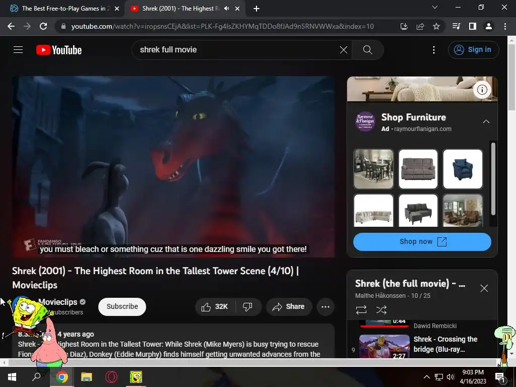Open the brown living room set thumbnail
Viewport: 516px width, 387px height.
click(x=463, y=211)
